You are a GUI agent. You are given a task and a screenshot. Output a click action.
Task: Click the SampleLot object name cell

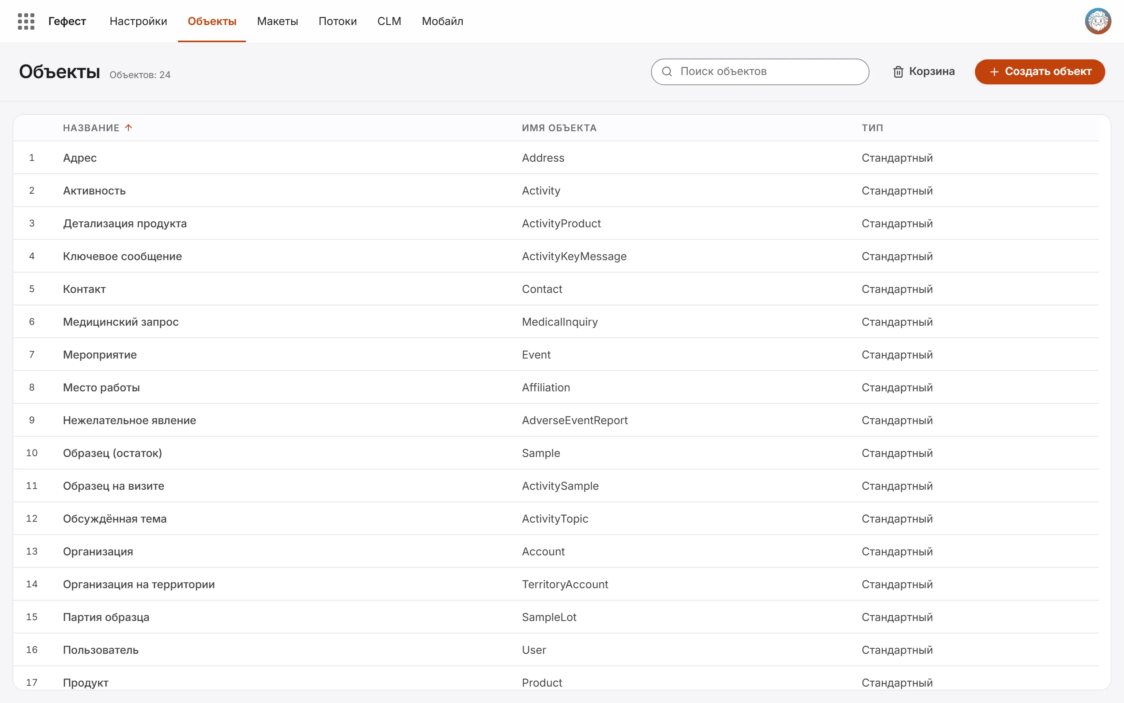pos(549,617)
